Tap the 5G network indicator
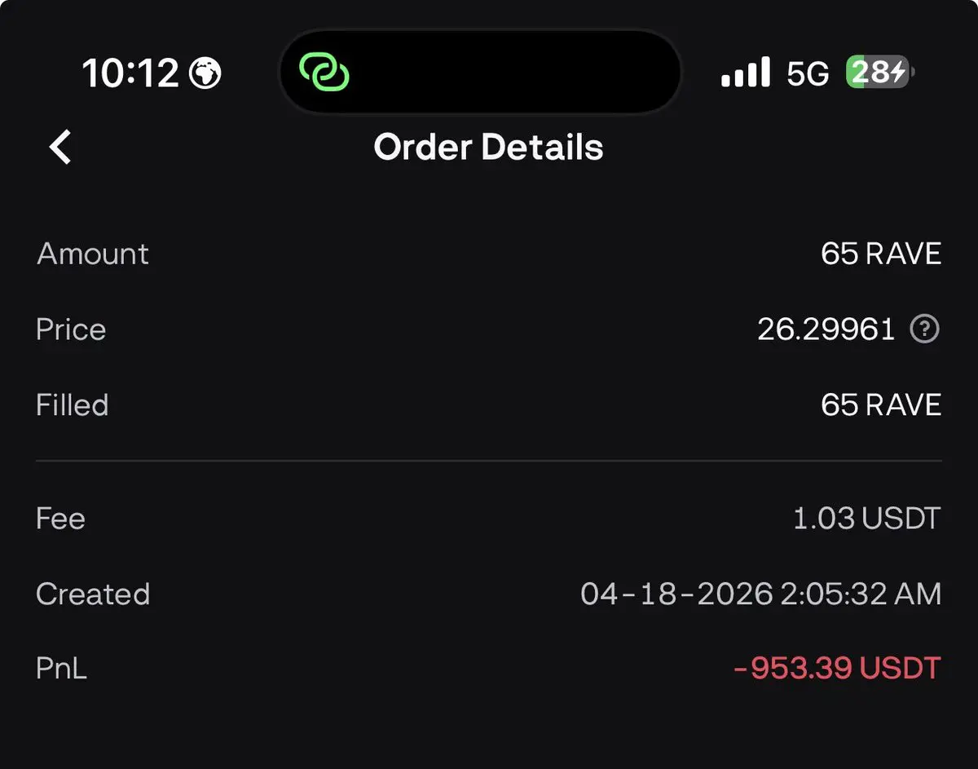This screenshot has height=769, width=978. coord(807,74)
